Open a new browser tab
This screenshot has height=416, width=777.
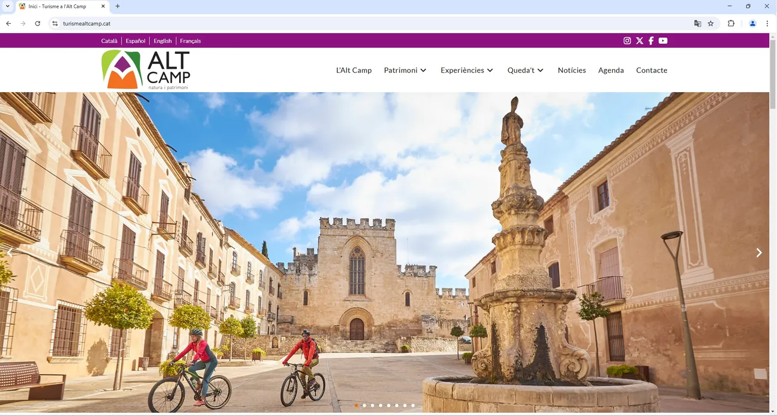click(118, 6)
